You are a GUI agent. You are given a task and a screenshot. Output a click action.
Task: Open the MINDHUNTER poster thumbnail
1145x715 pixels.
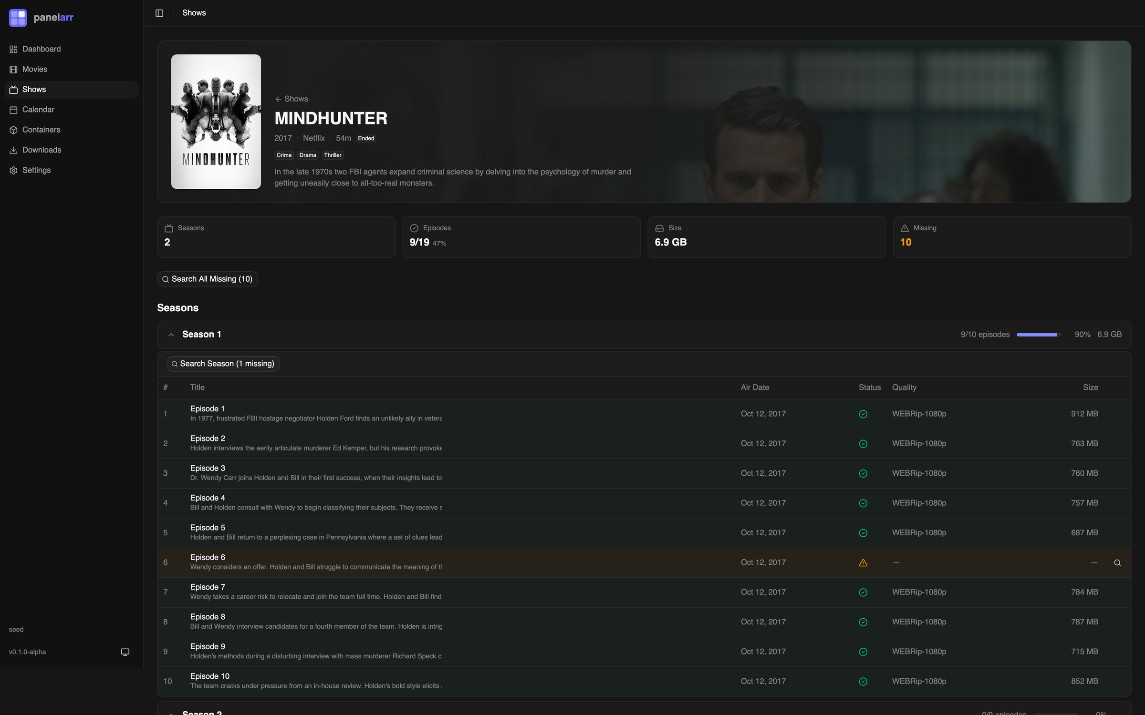(x=216, y=122)
